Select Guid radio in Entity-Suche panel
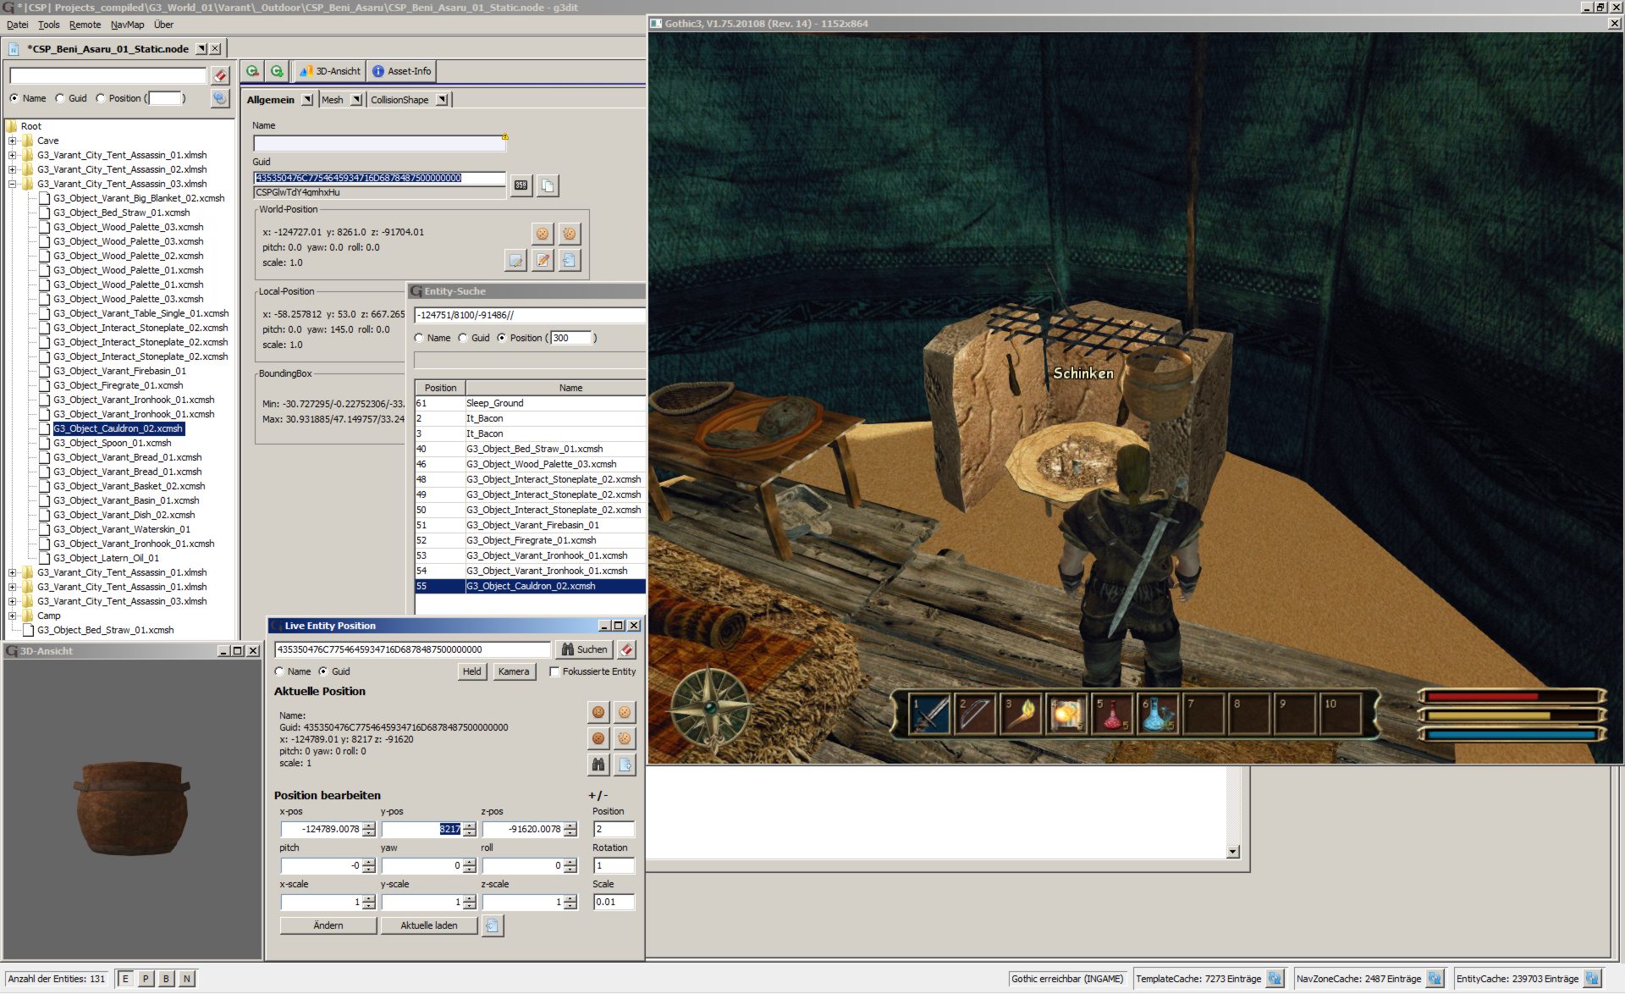1625x994 pixels. pos(463,338)
